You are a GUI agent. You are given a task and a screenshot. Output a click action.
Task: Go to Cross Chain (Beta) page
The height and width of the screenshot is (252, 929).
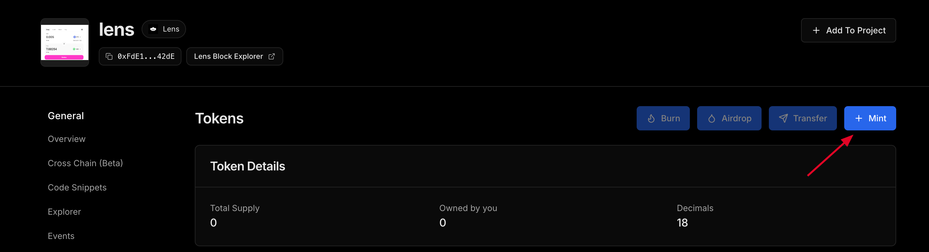click(85, 163)
